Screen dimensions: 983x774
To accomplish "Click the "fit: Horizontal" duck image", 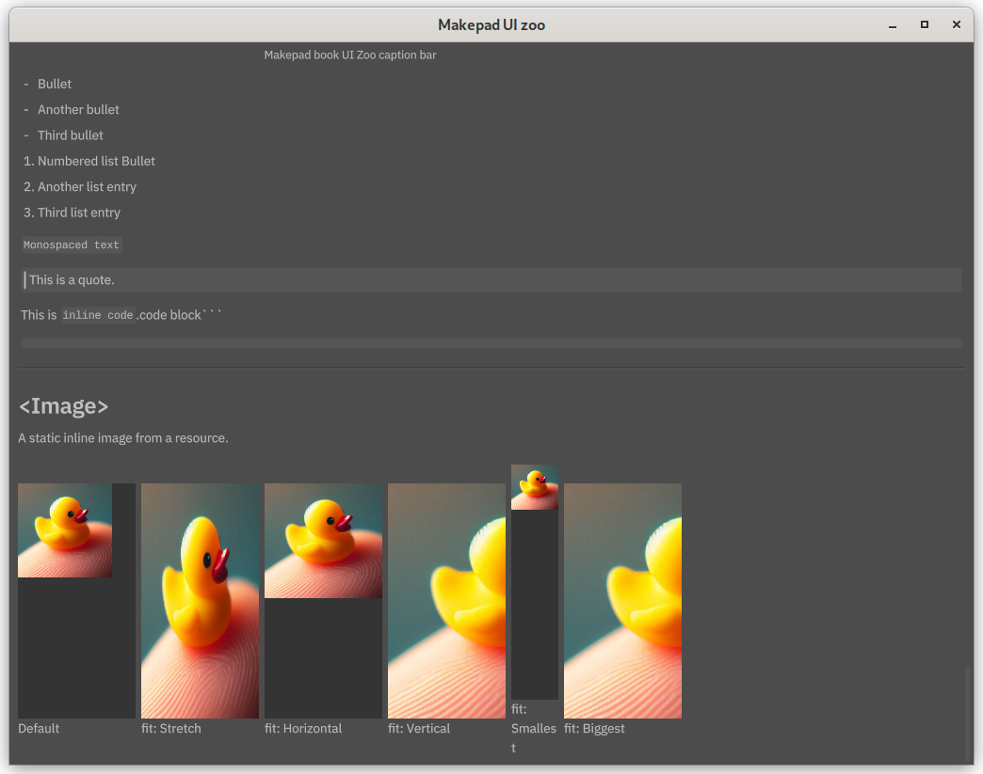I will (323, 541).
